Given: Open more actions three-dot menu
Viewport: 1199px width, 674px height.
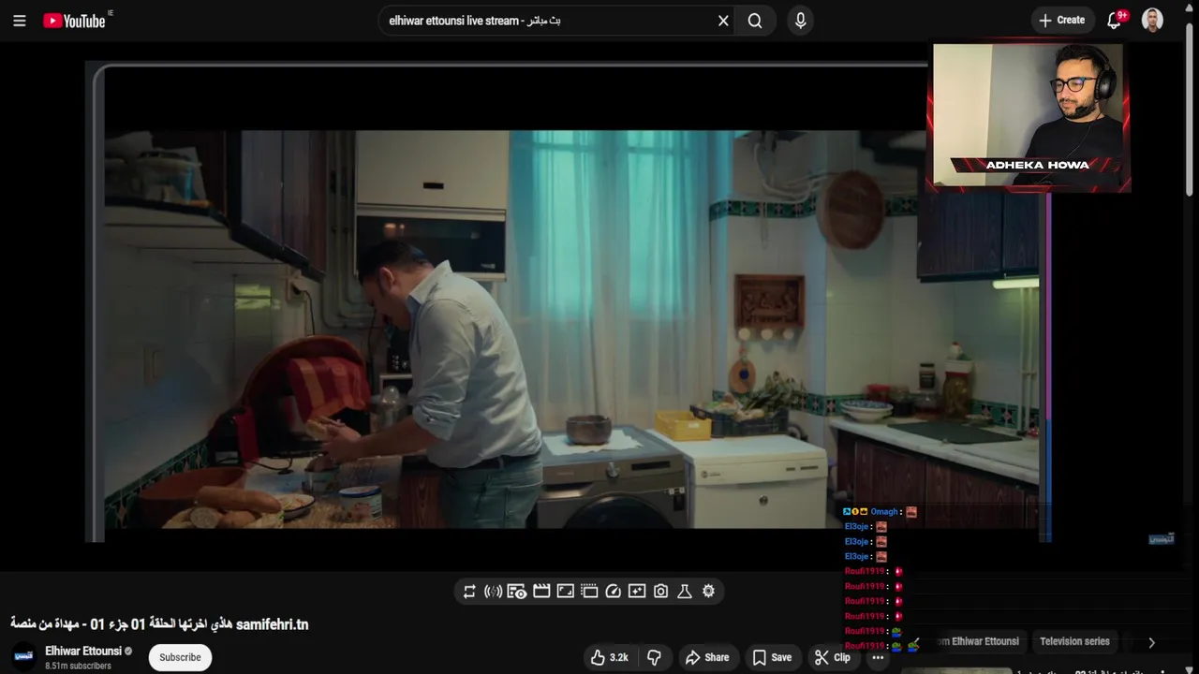Looking at the screenshot, I should 878,657.
